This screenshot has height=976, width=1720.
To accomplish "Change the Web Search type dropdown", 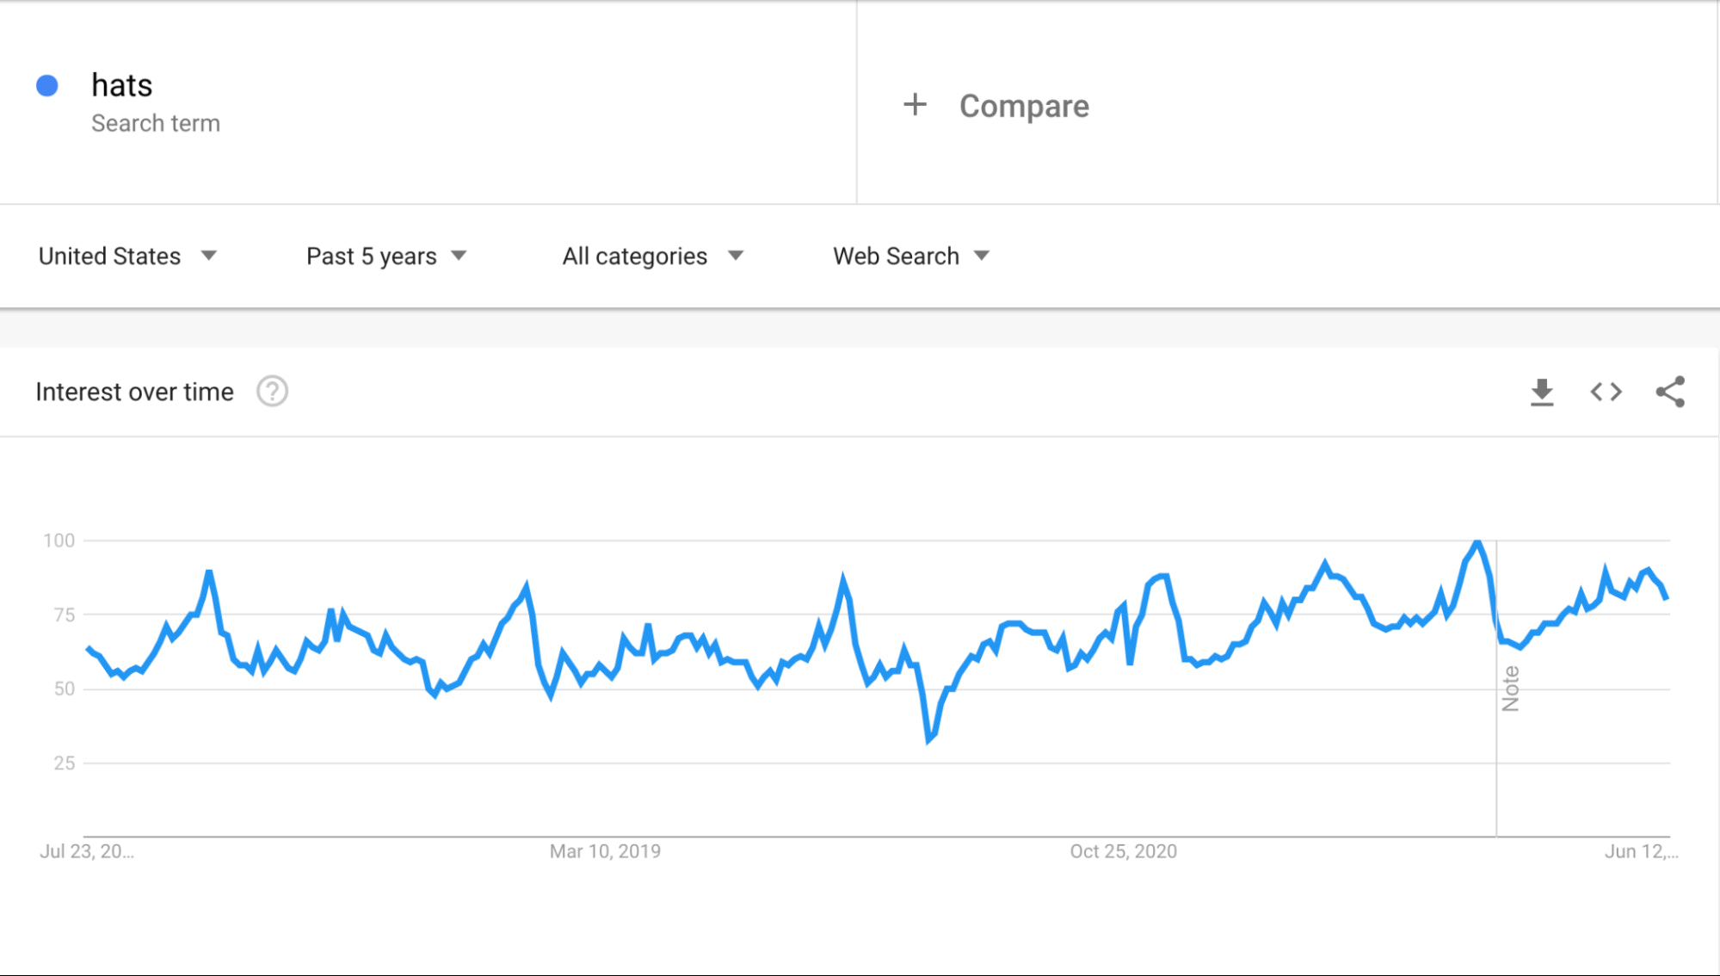I will [x=911, y=256].
